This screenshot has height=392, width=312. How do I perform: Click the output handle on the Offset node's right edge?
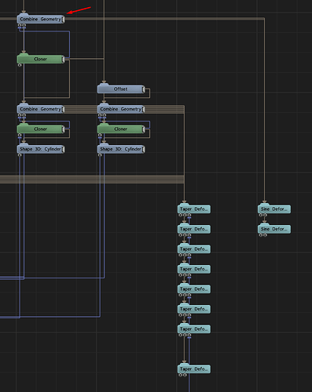[x=143, y=89]
